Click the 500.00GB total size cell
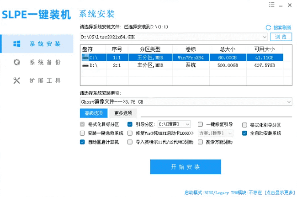The image size is (297, 197). (228, 65)
